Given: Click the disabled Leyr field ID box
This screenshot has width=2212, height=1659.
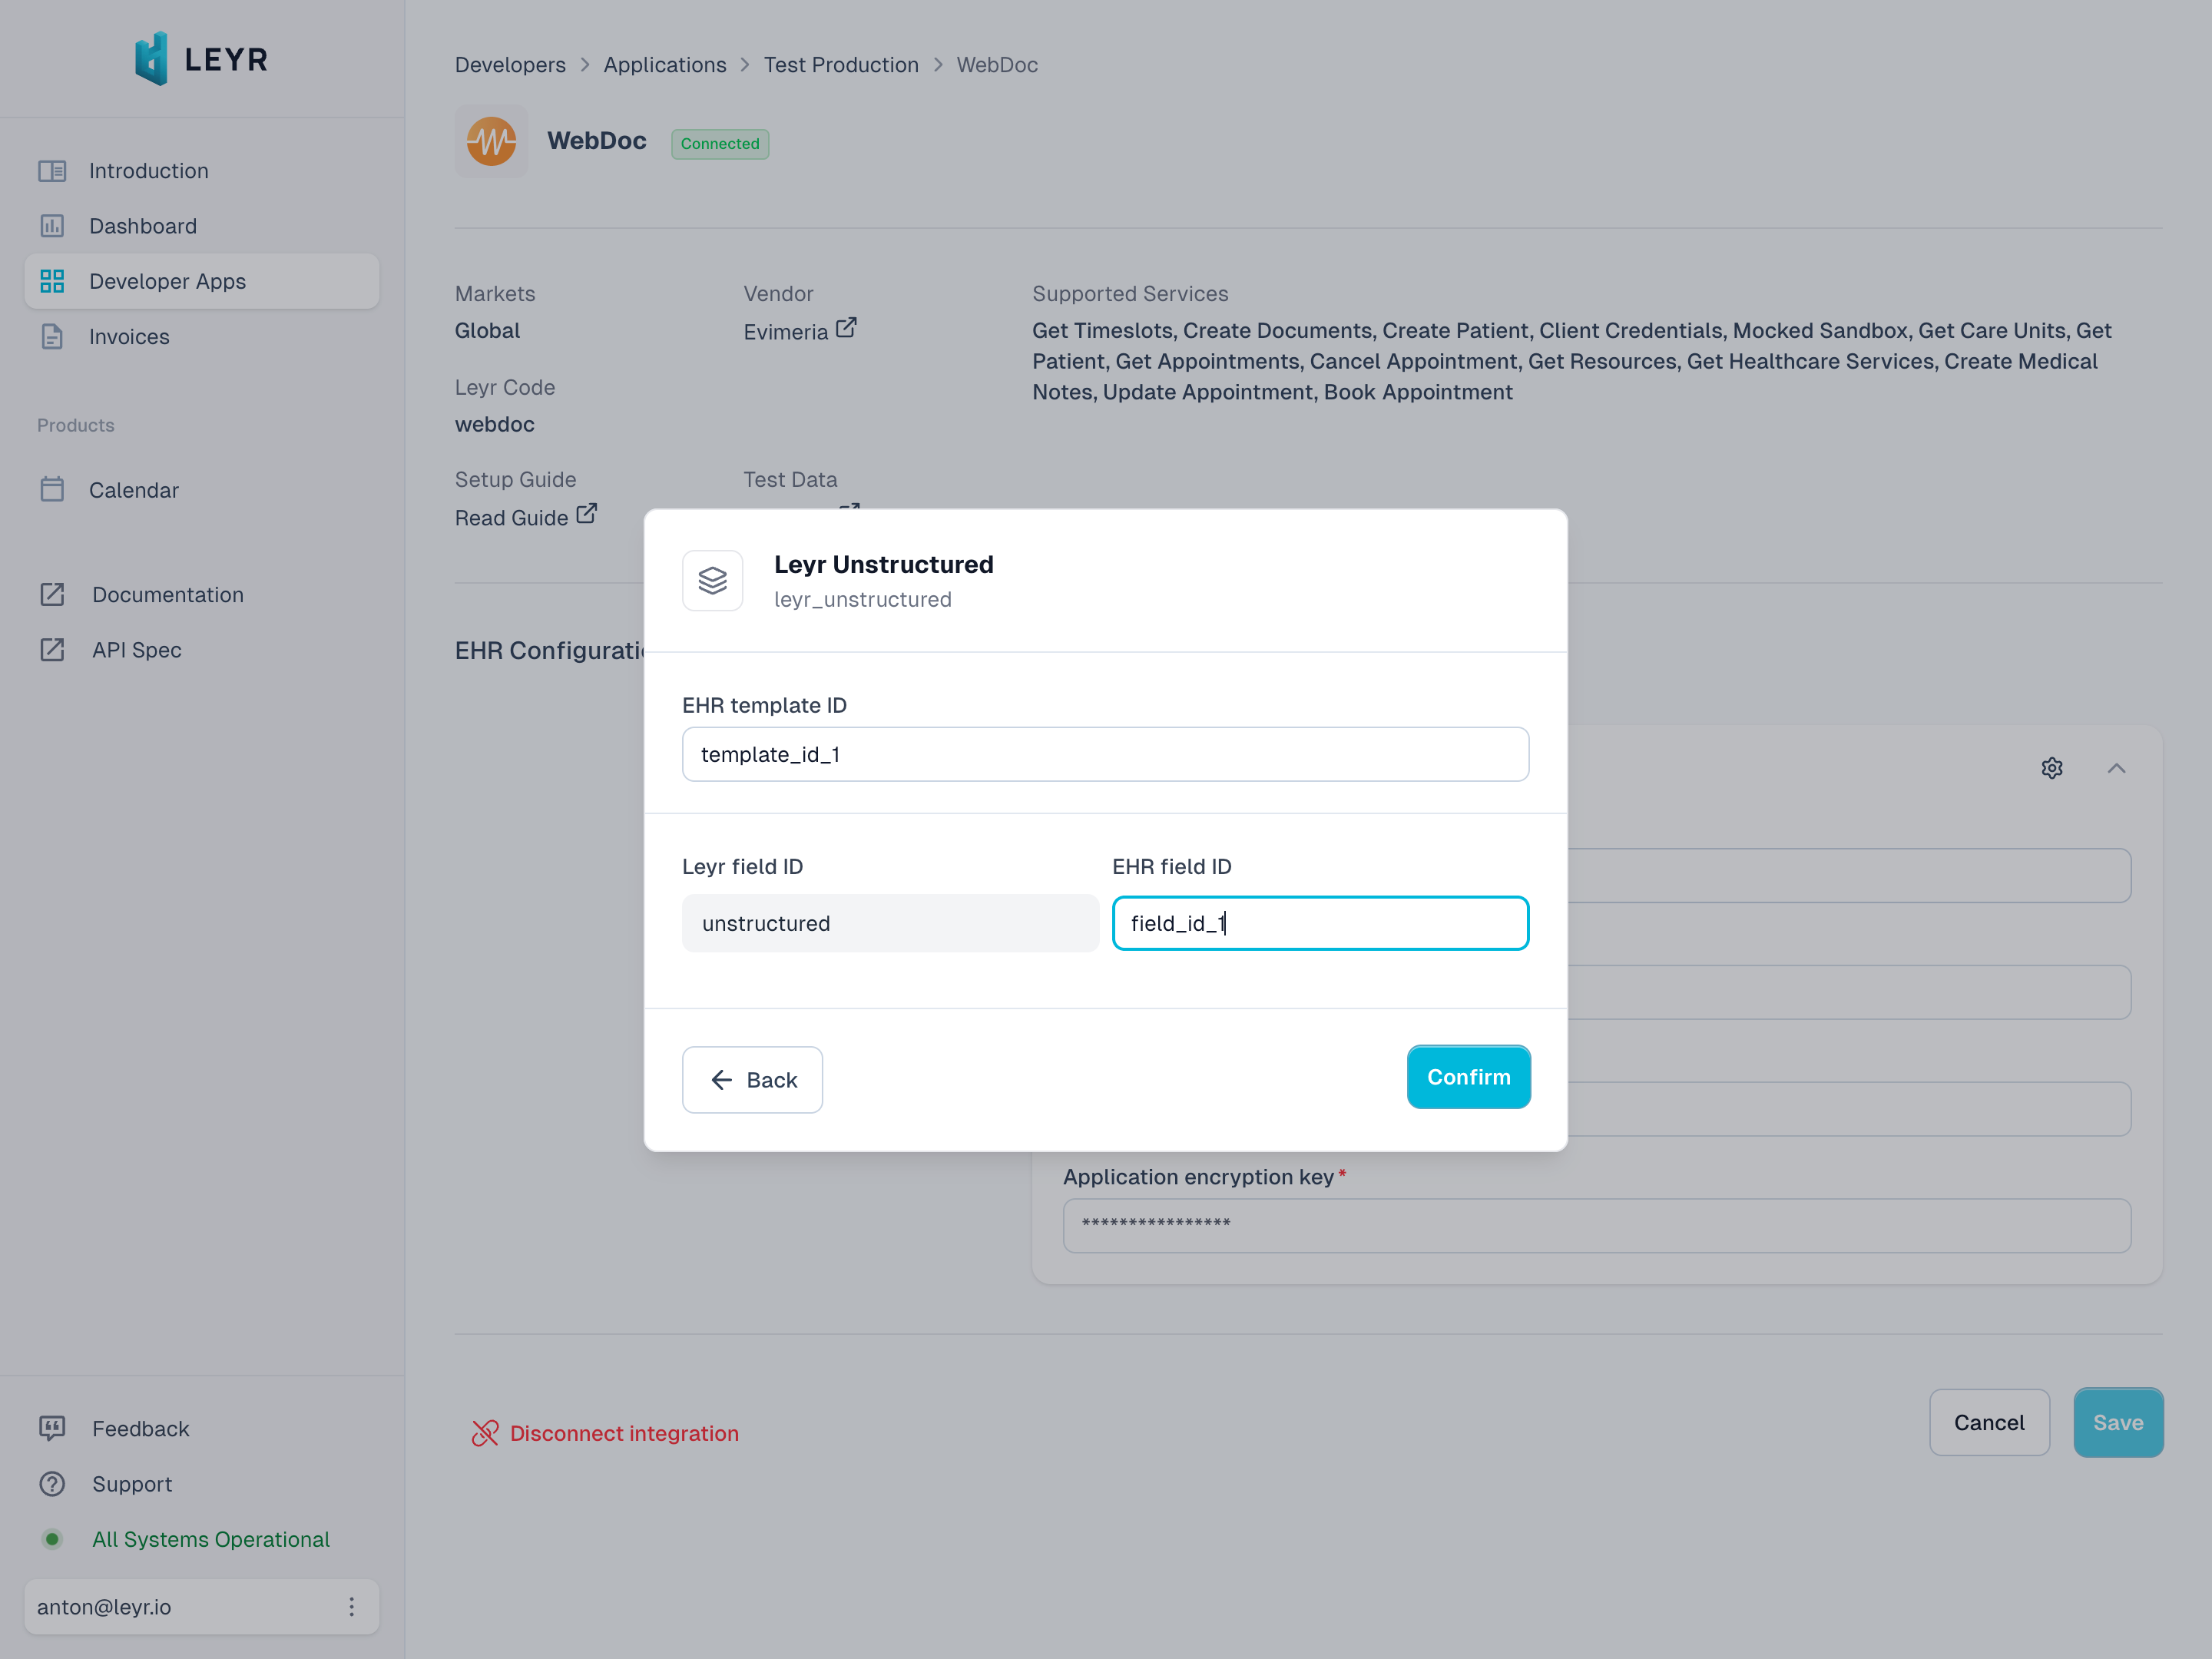Looking at the screenshot, I should [x=890, y=923].
